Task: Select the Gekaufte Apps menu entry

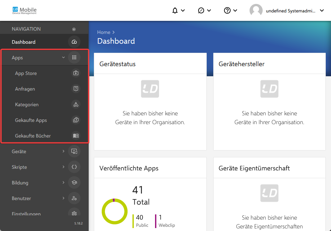Action: 45,120
